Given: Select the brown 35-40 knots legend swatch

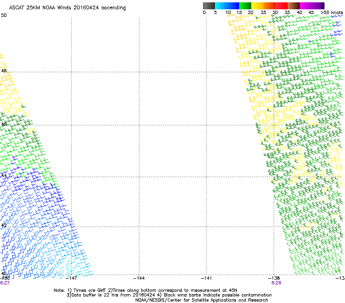Looking at the screenshot, I should coord(294,6).
